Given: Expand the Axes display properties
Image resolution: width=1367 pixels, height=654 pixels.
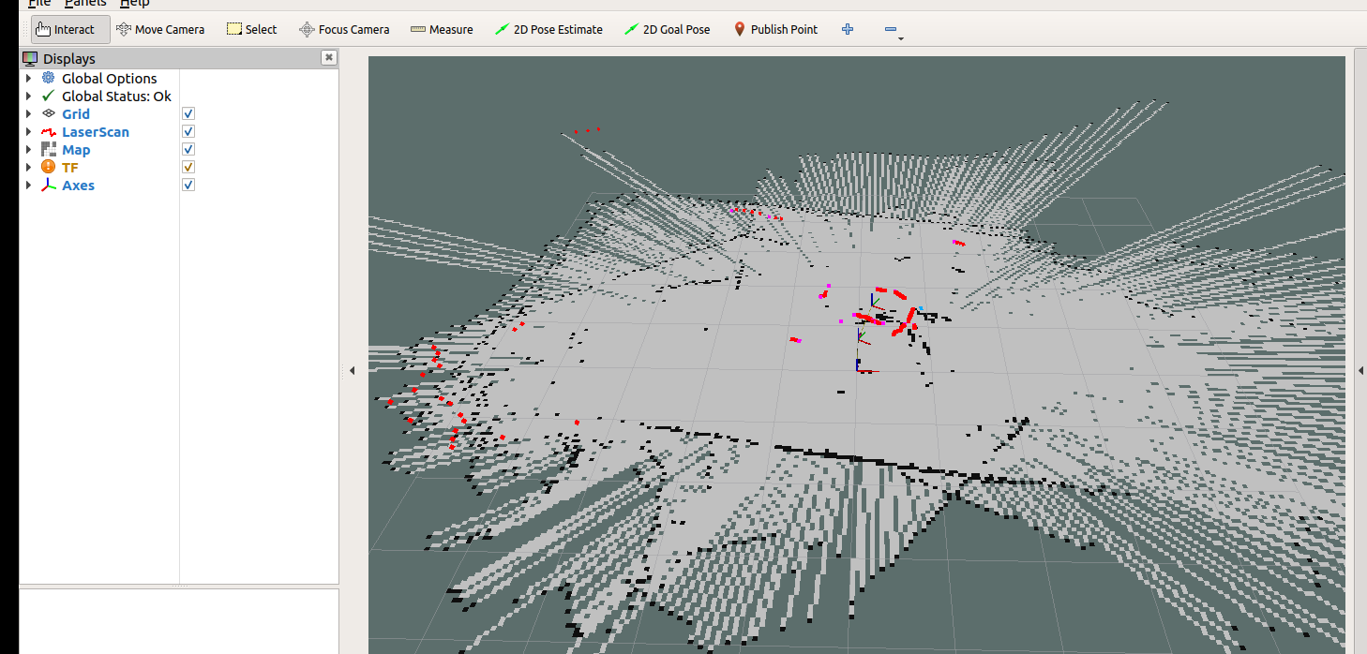Looking at the screenshot, I should (x=28, y=186).
